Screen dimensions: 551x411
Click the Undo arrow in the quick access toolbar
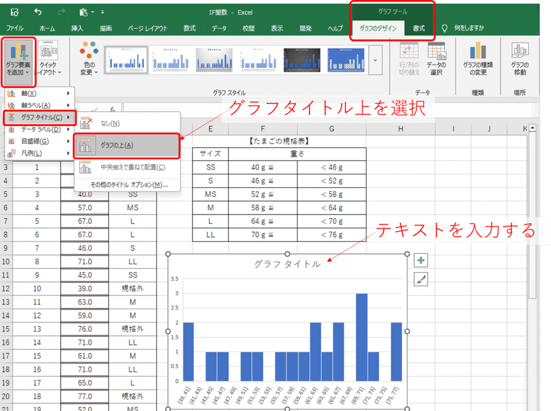tap(38, 11)
